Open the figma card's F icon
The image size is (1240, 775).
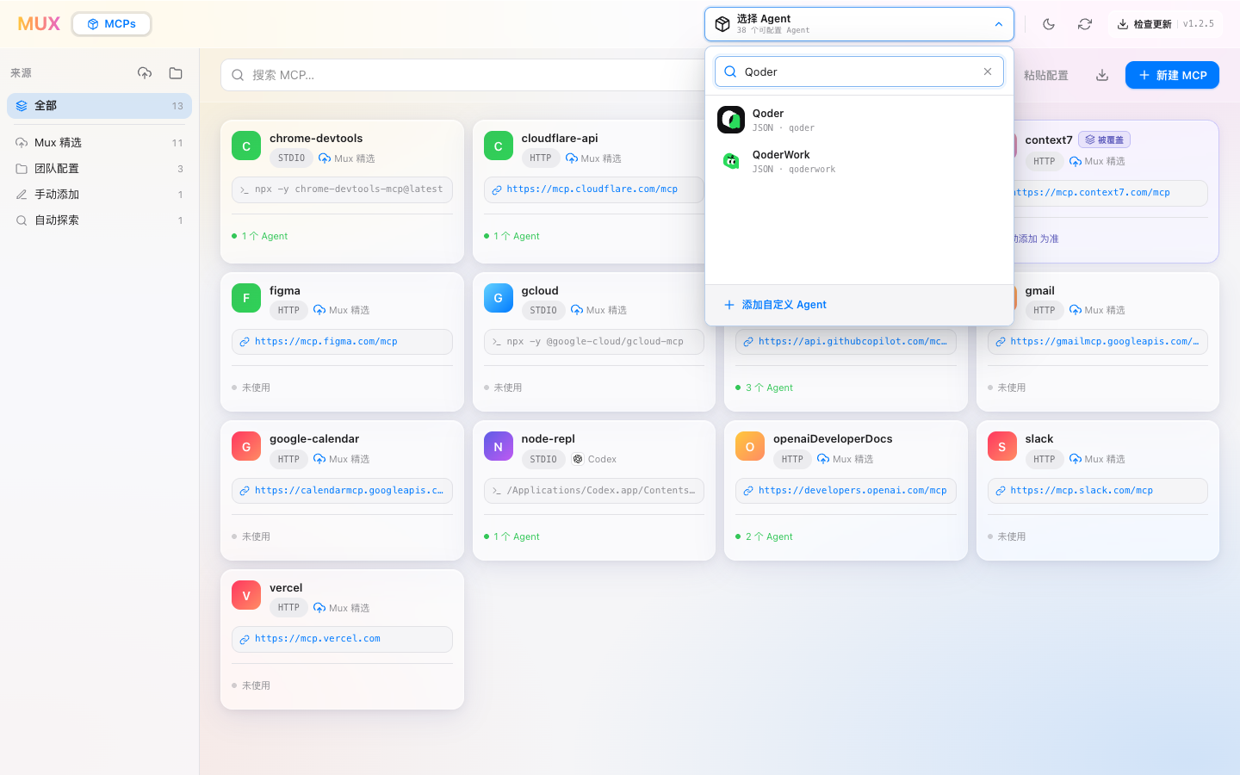246,298
